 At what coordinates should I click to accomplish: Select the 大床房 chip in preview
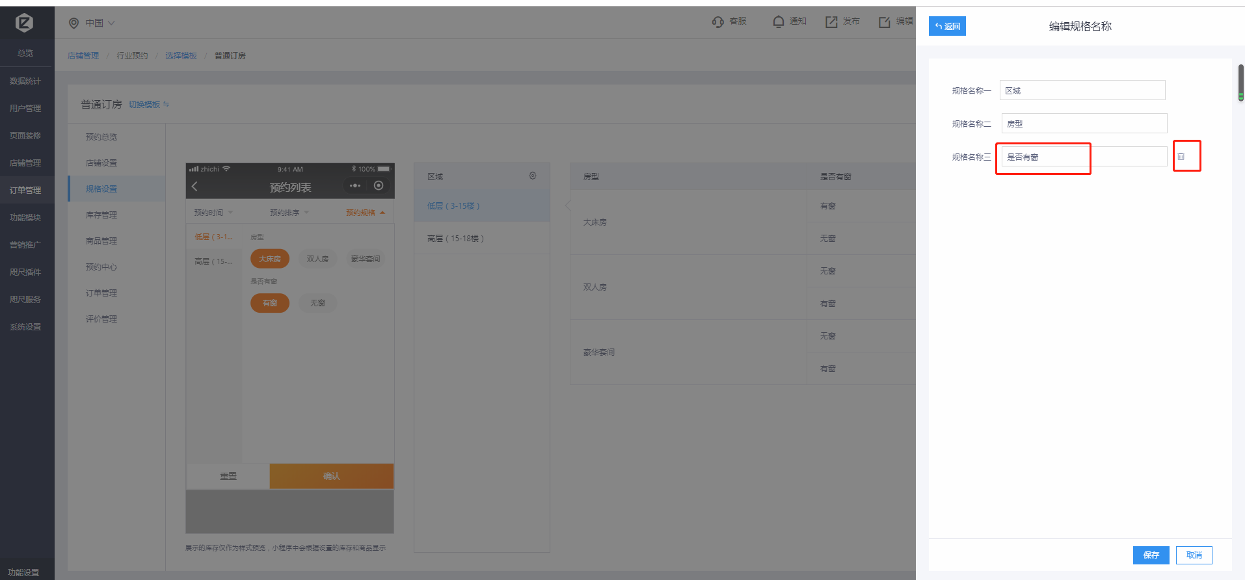[x=270, y=259]
